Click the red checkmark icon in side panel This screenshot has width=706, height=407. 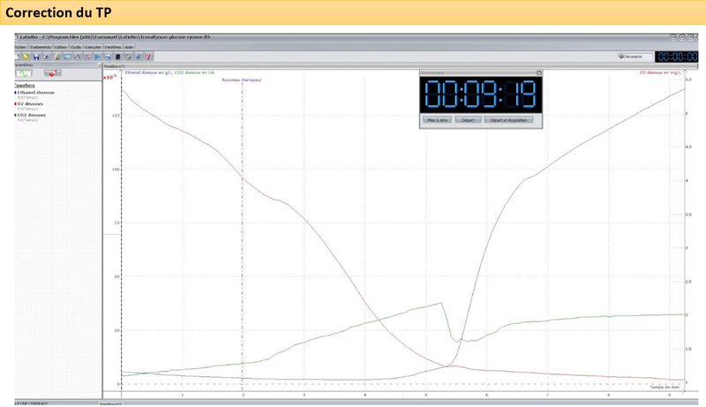[53, 74]
